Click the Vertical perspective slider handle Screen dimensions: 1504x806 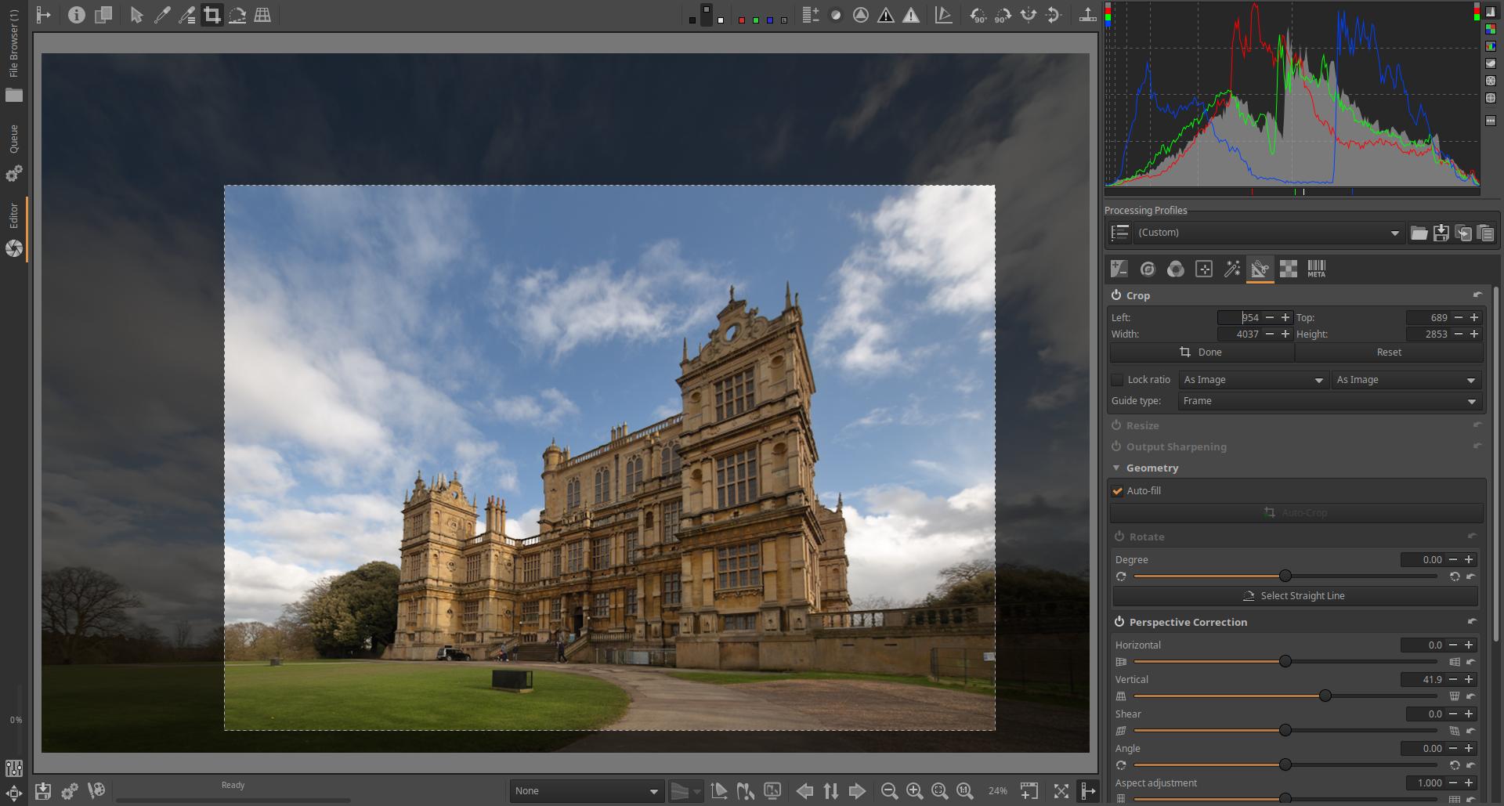click(x=1325, y=696)
